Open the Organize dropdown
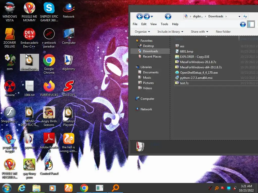The image size is (258, 193). coord(142,31)
